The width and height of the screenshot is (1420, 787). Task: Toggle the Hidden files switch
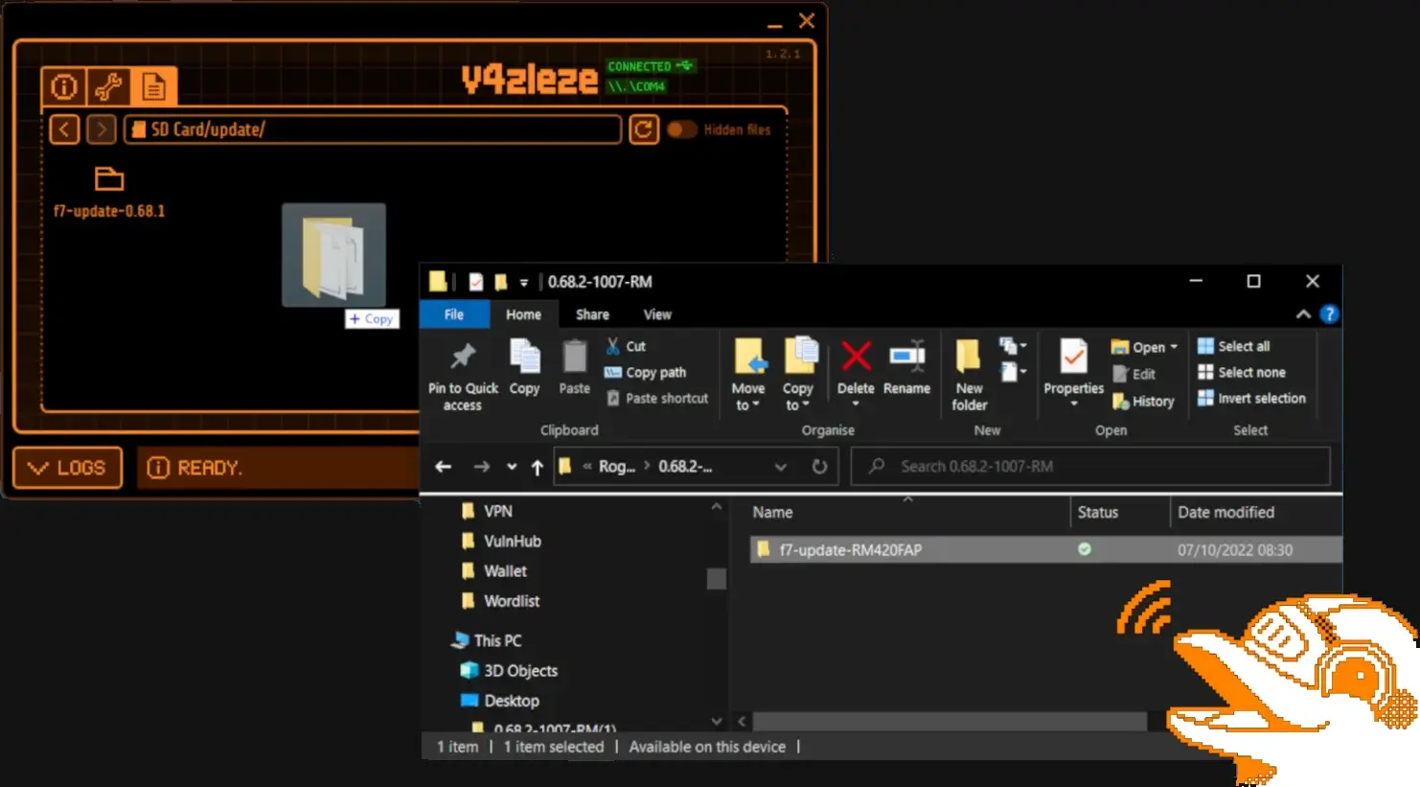tap(682, 129)
